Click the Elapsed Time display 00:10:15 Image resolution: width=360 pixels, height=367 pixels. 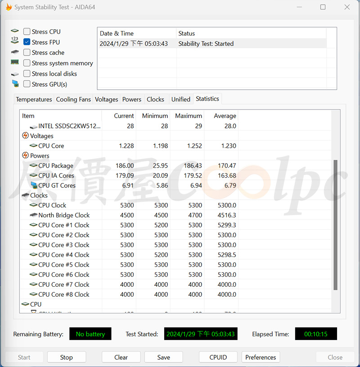click(x=316, y=334)
